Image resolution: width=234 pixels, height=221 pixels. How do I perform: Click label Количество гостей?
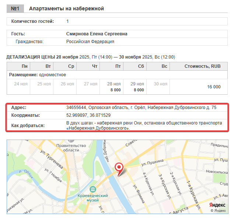pos(32,21)
